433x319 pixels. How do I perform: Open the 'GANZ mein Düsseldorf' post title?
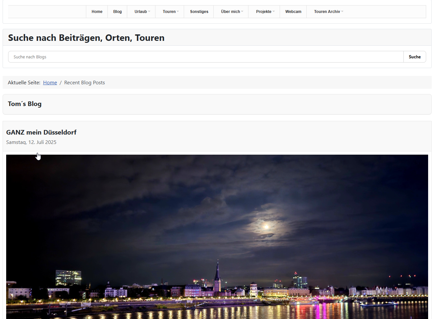41,132
